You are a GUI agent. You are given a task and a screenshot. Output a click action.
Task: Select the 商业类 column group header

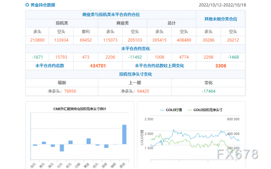(x=122, y=23)
